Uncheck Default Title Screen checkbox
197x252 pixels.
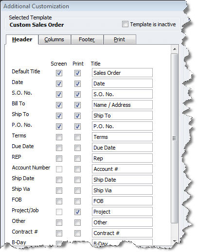(59, 73)
